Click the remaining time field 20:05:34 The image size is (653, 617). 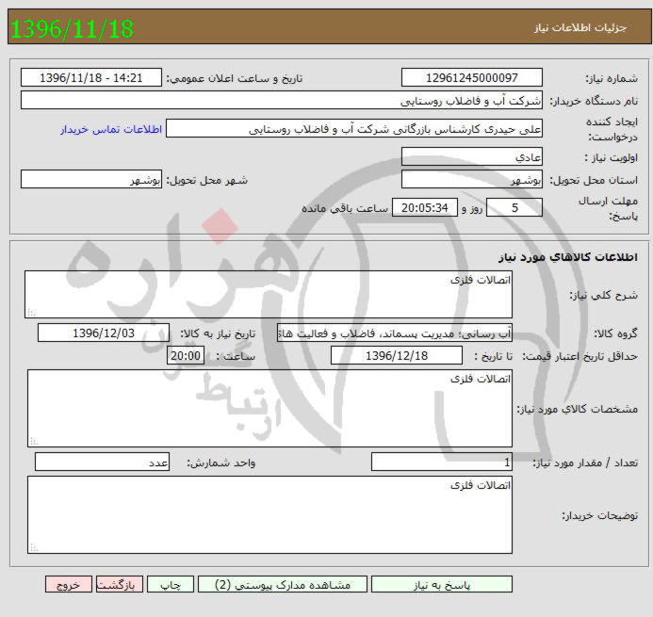pyautogui.click(x=425, y=207)
